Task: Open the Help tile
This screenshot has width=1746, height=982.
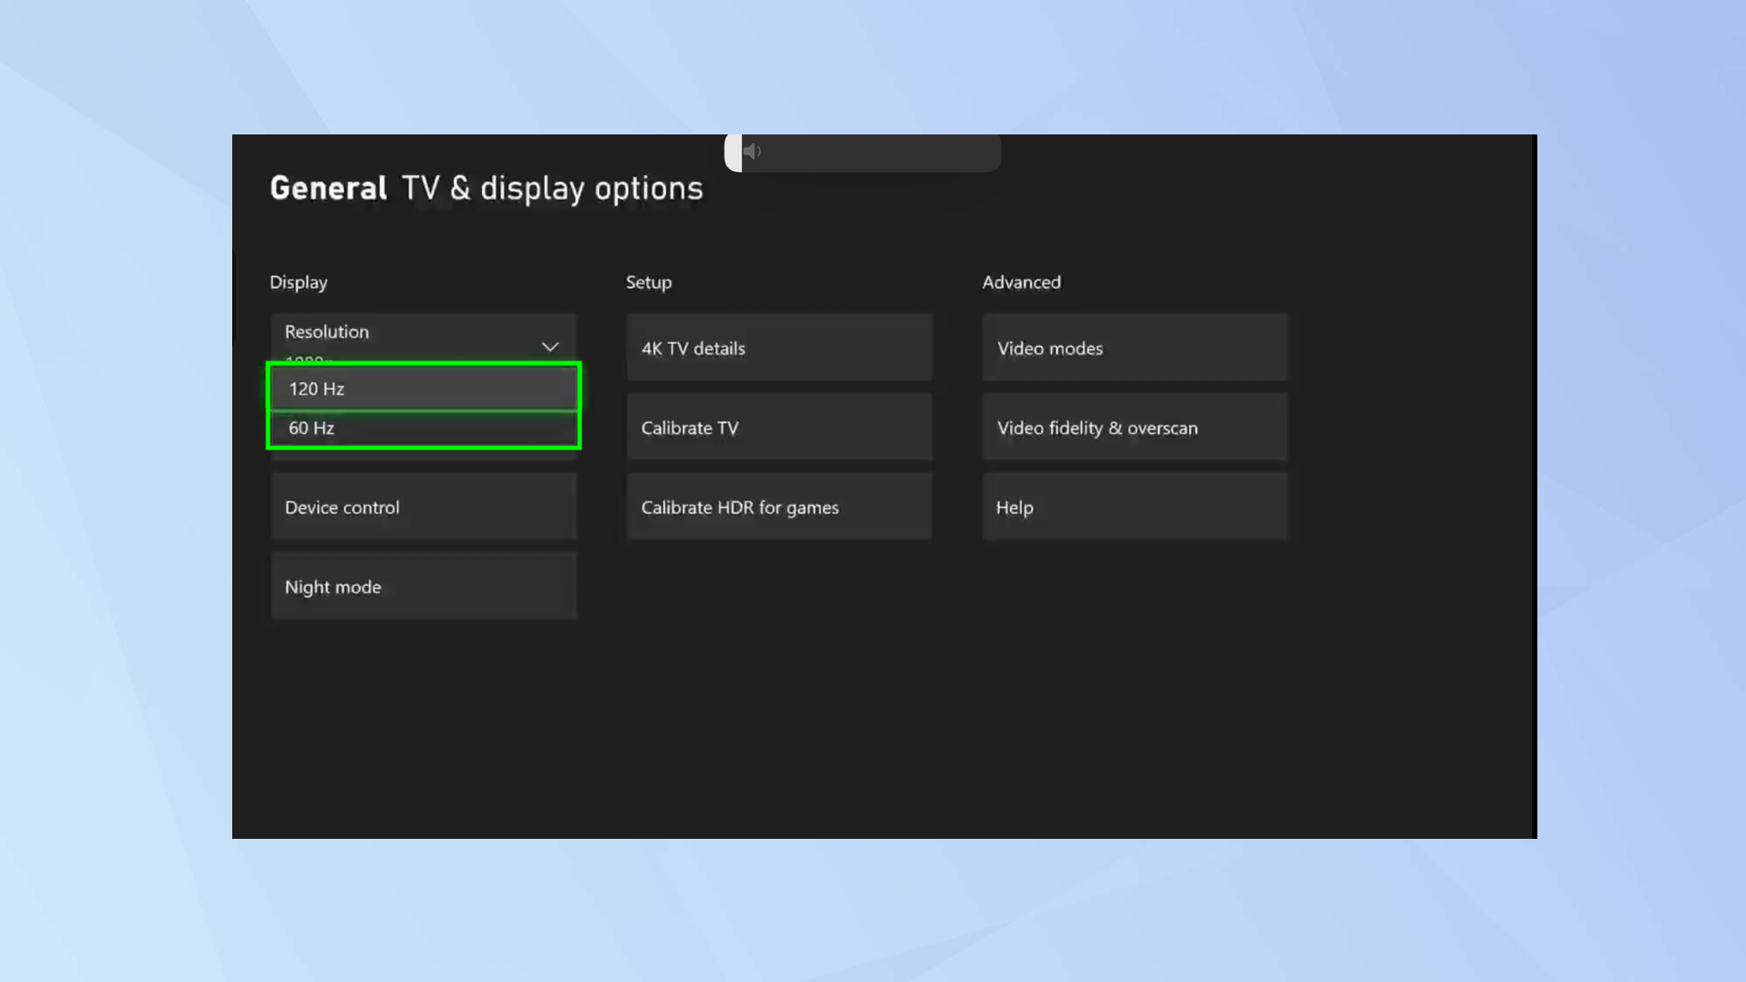Action: pyautogui.click(x=1134, y=508)
